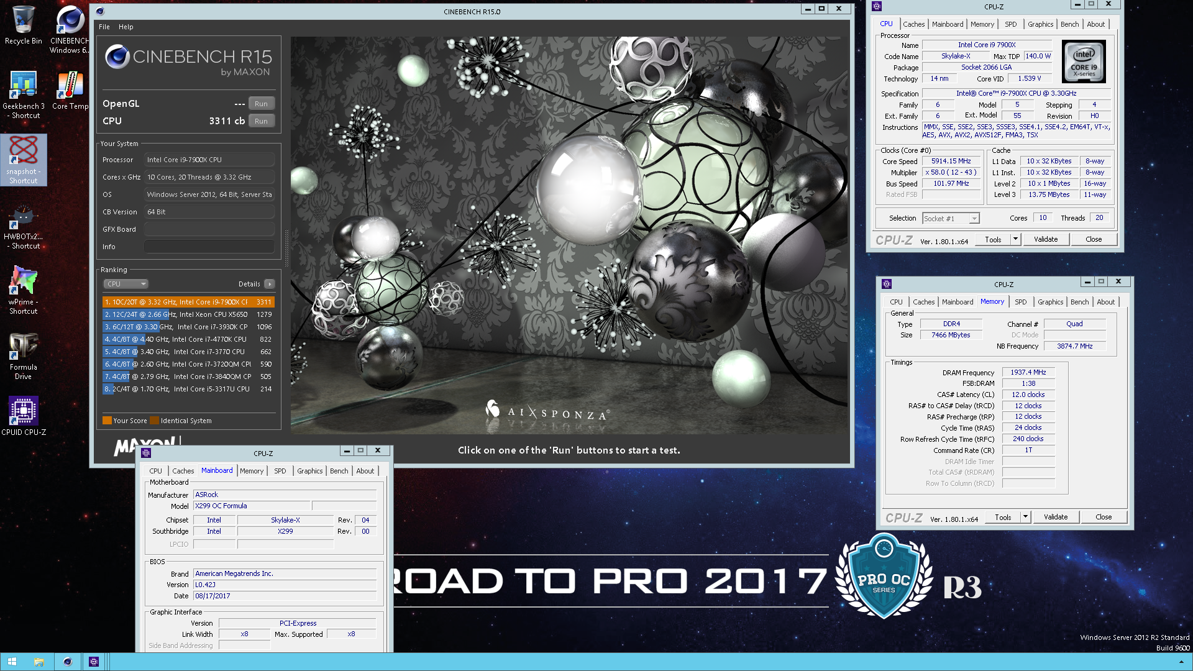The height and width of the screenshot is (671, 1193).
Task: Click the Identical System legend swatch
Action: click(x=154, y=421)
